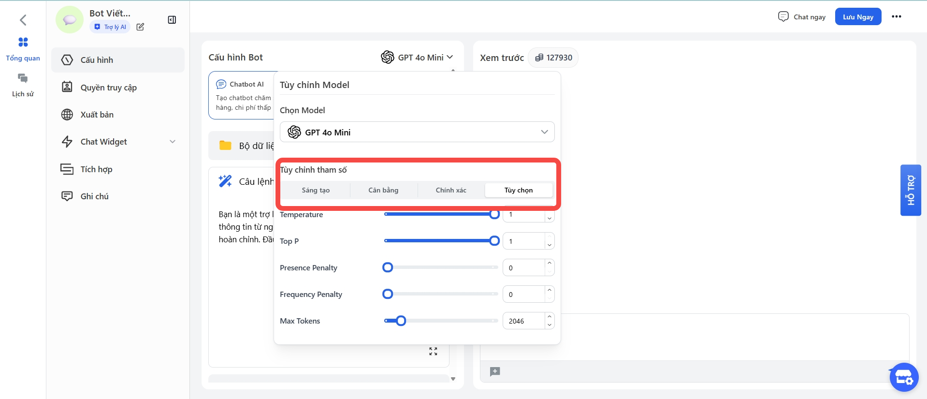Click the add attachment icon in chat
The image size is (927, 399).
pyautogui.click(x=495, y=371)
